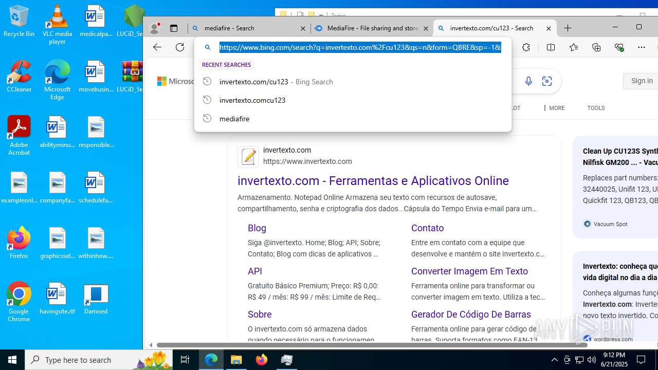The width and height of the screenshot is (658, 370).
Task: Open Firefox desktop shortcut
Action: (19, 243)
